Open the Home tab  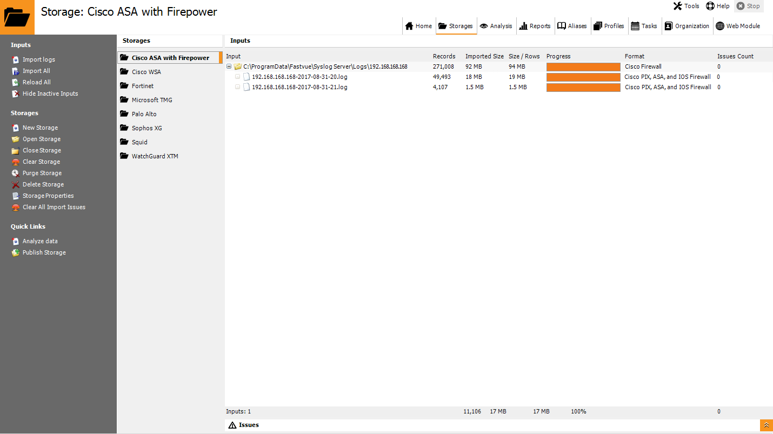click(x=418, y=26)
